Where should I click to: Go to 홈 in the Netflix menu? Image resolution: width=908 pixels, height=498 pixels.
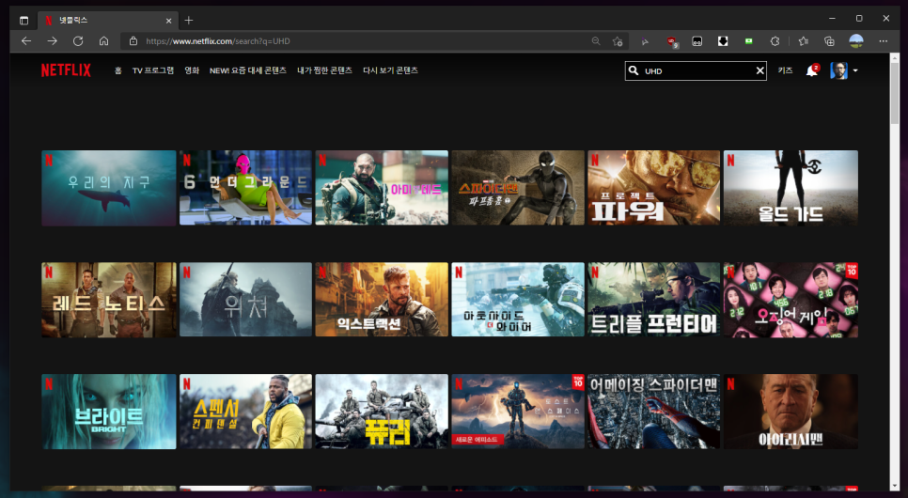tap(118, 70)
